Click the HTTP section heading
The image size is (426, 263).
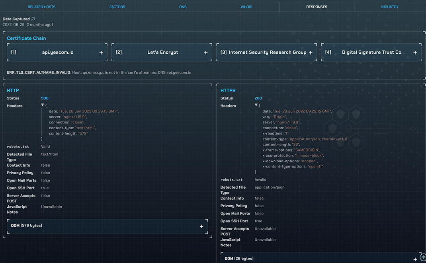point(13,90)
